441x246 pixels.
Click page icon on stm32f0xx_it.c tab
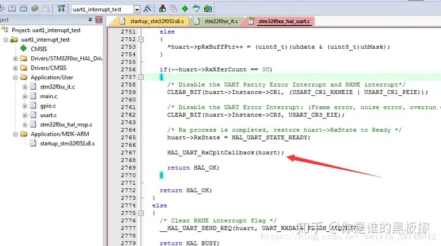197,21
